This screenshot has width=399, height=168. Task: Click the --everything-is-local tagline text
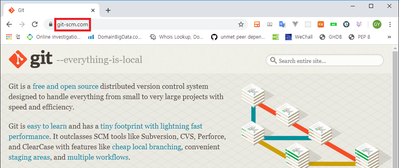tap(99, 60)
